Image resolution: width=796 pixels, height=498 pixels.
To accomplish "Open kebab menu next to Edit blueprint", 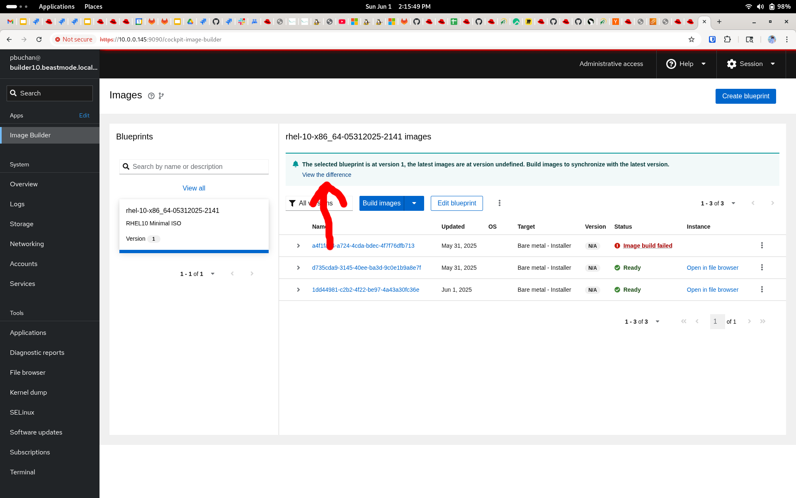I will tap(499, 203).
